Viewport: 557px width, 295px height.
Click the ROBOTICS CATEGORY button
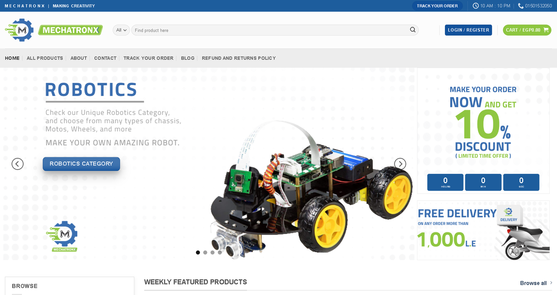81,164
